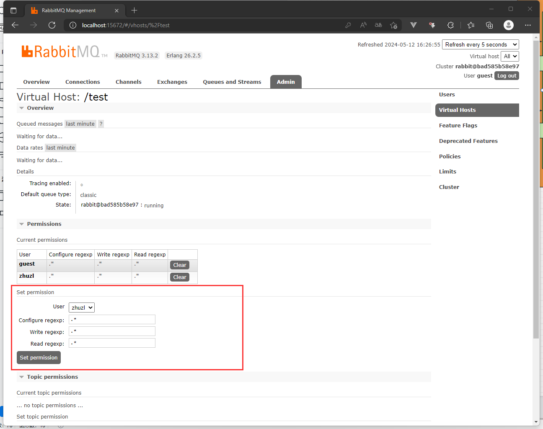
Task: Clear permissions for guest user
Action: click(180, 265)
